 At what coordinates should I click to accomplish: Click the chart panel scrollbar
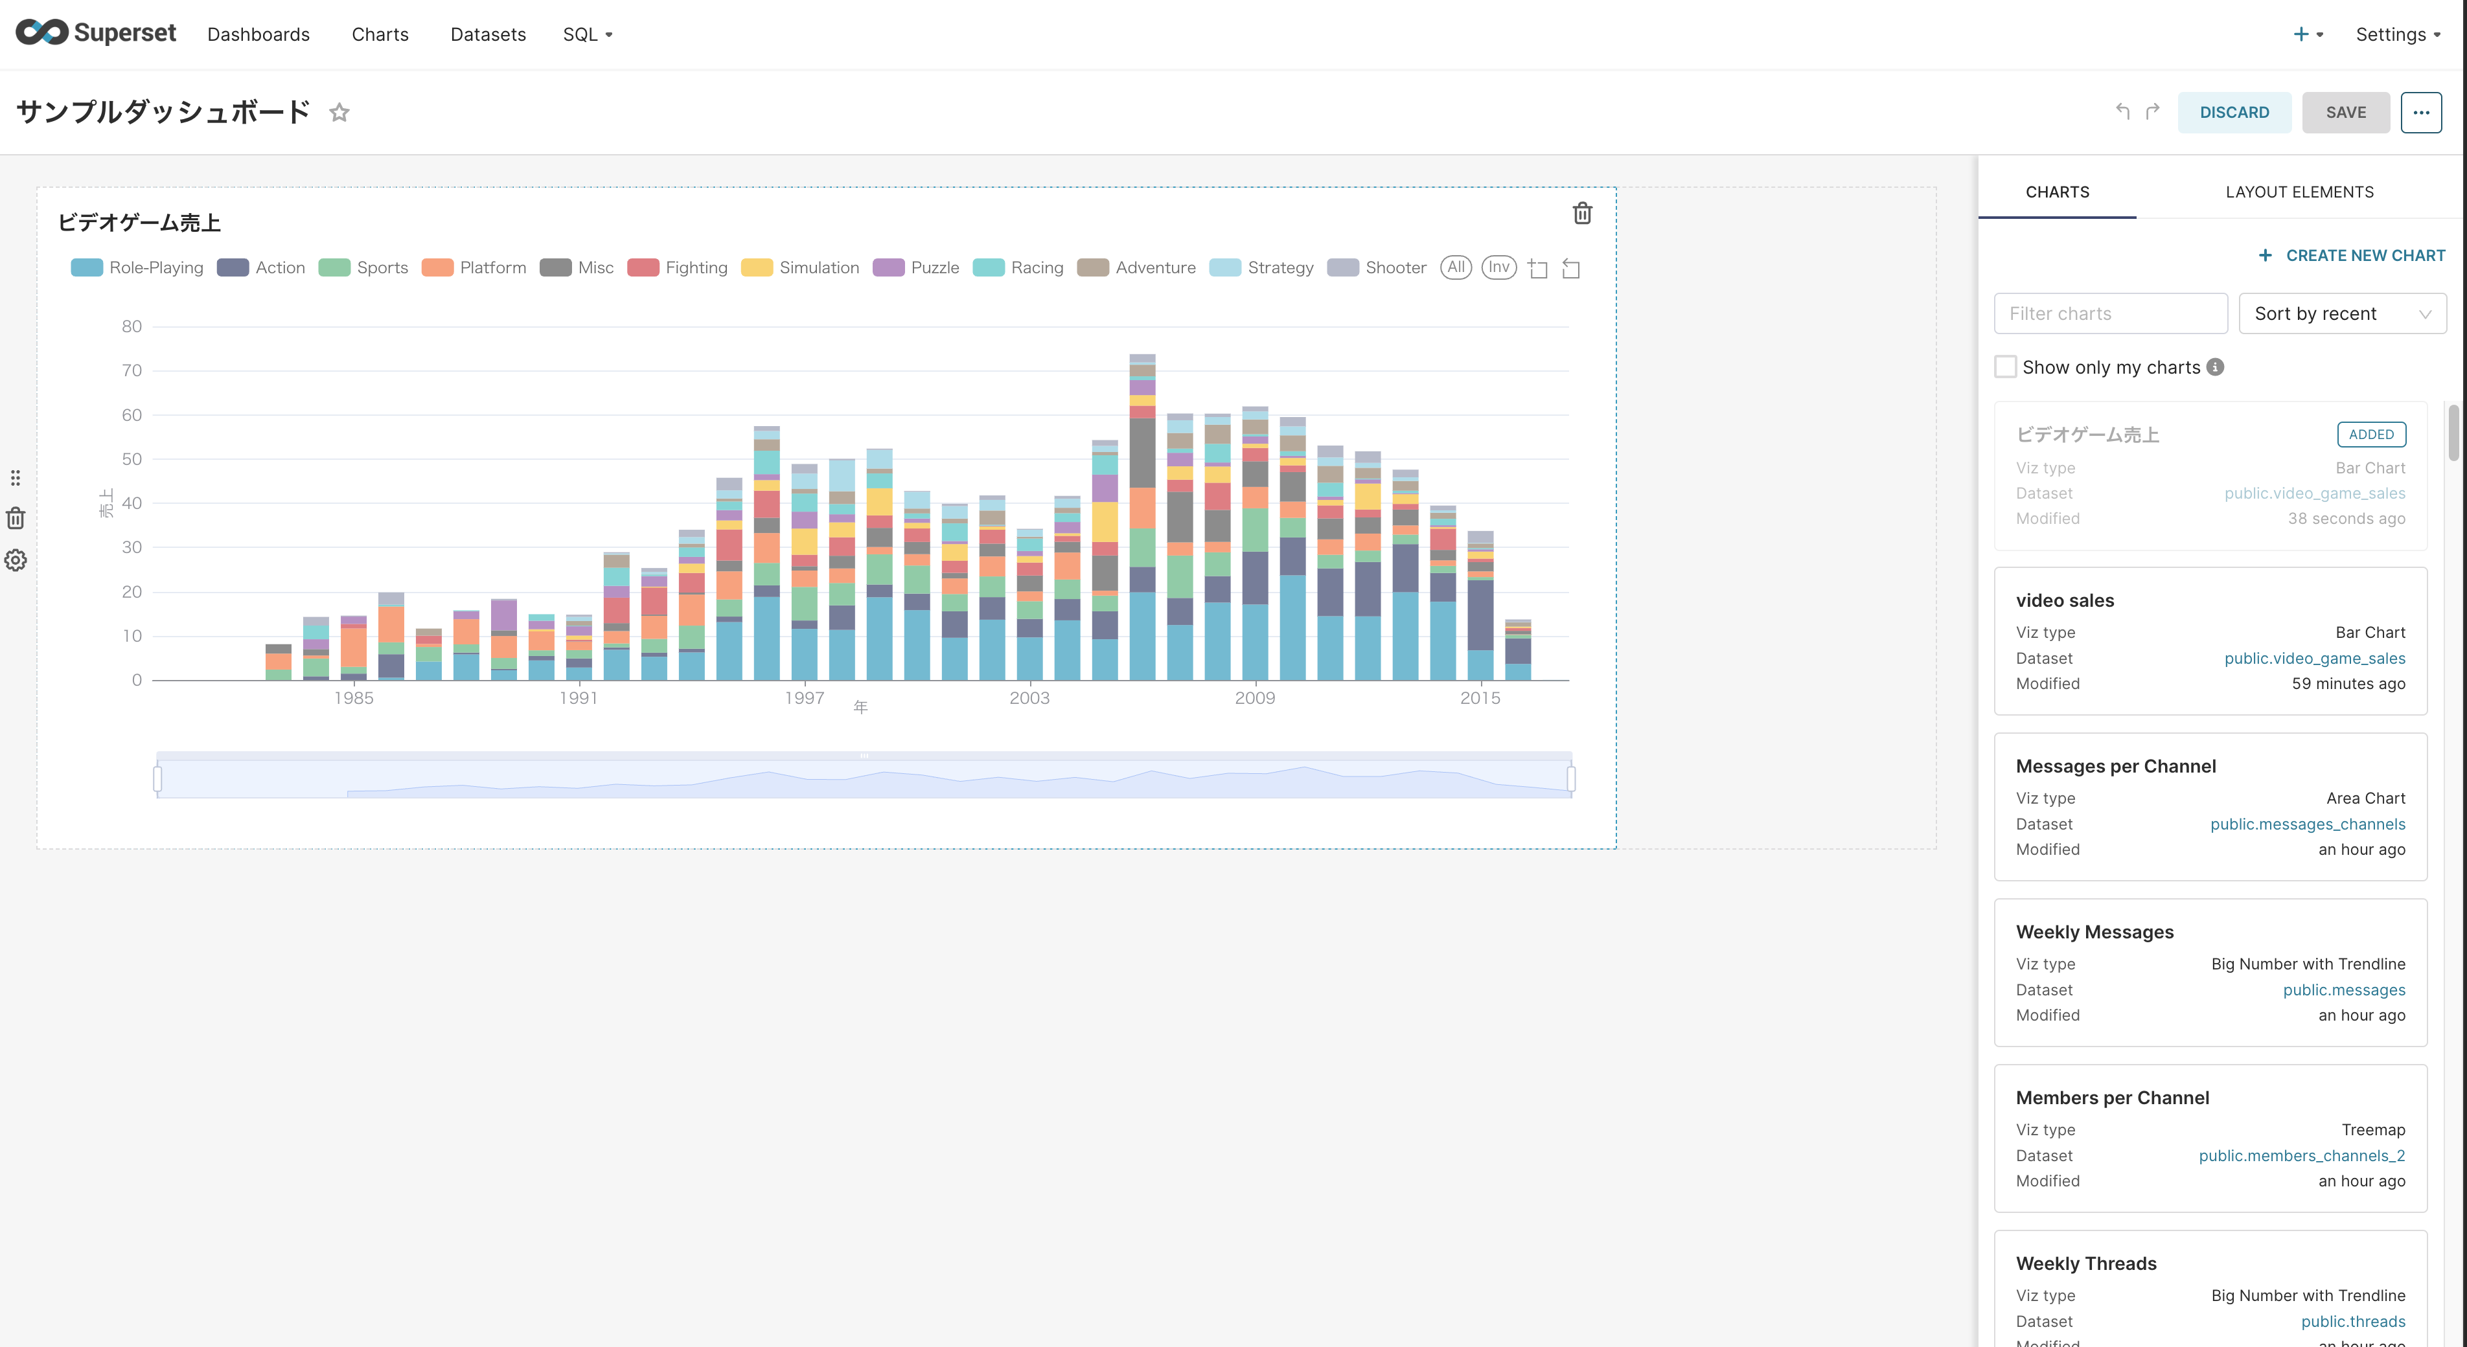click(2453, 433)
